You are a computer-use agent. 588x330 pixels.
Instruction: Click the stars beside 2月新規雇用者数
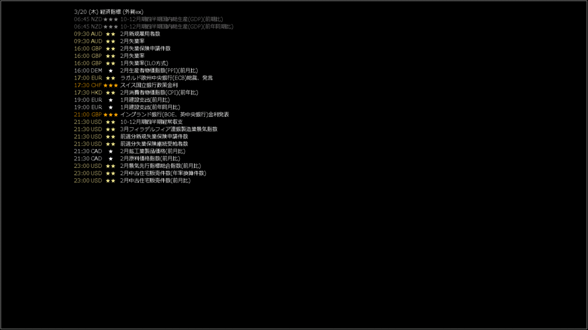pos(111,34)
